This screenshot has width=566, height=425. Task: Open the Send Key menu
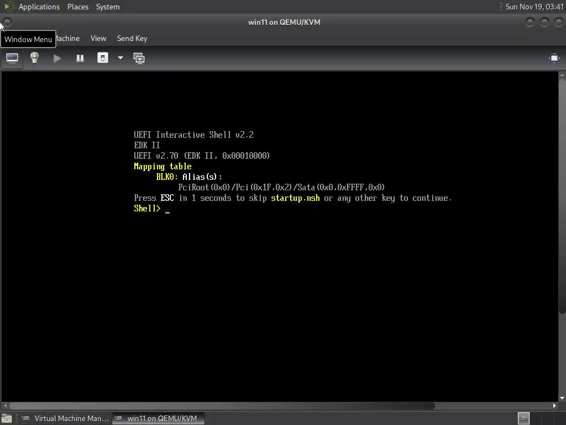click(132, 38)
